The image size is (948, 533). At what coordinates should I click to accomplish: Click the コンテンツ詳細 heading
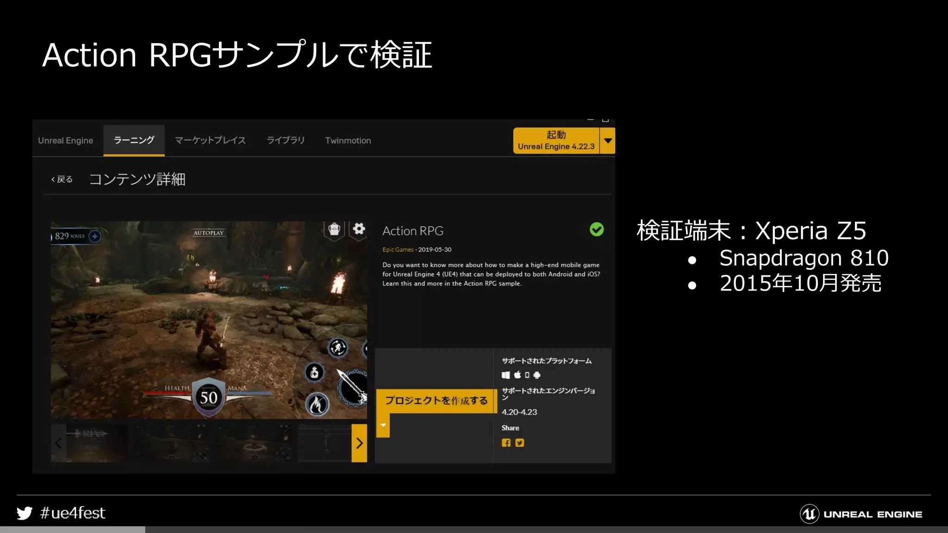(137, 180)
